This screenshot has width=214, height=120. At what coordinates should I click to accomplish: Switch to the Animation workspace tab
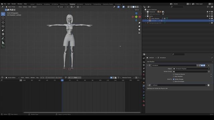[80, 4]
